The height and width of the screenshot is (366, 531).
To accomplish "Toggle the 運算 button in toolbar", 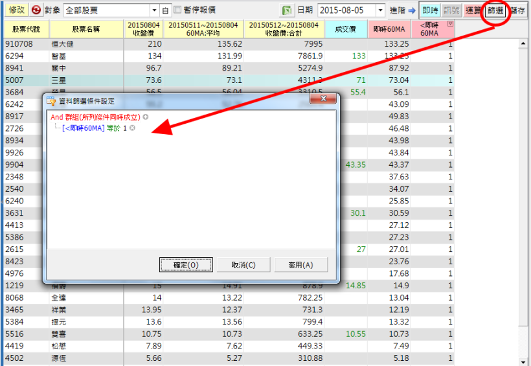I will point(473,10).
